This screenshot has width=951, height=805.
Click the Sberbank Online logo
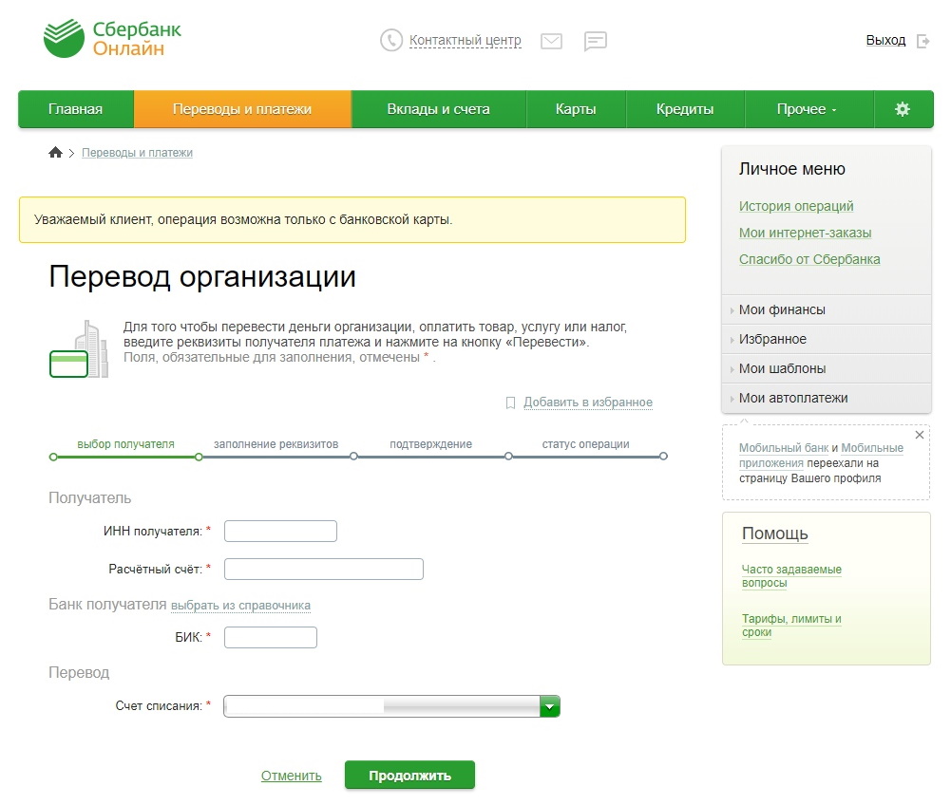pos(112,39)
